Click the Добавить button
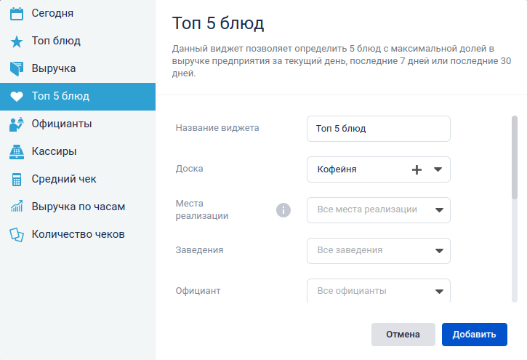This screenshot has height=360, width=527. 474,335
